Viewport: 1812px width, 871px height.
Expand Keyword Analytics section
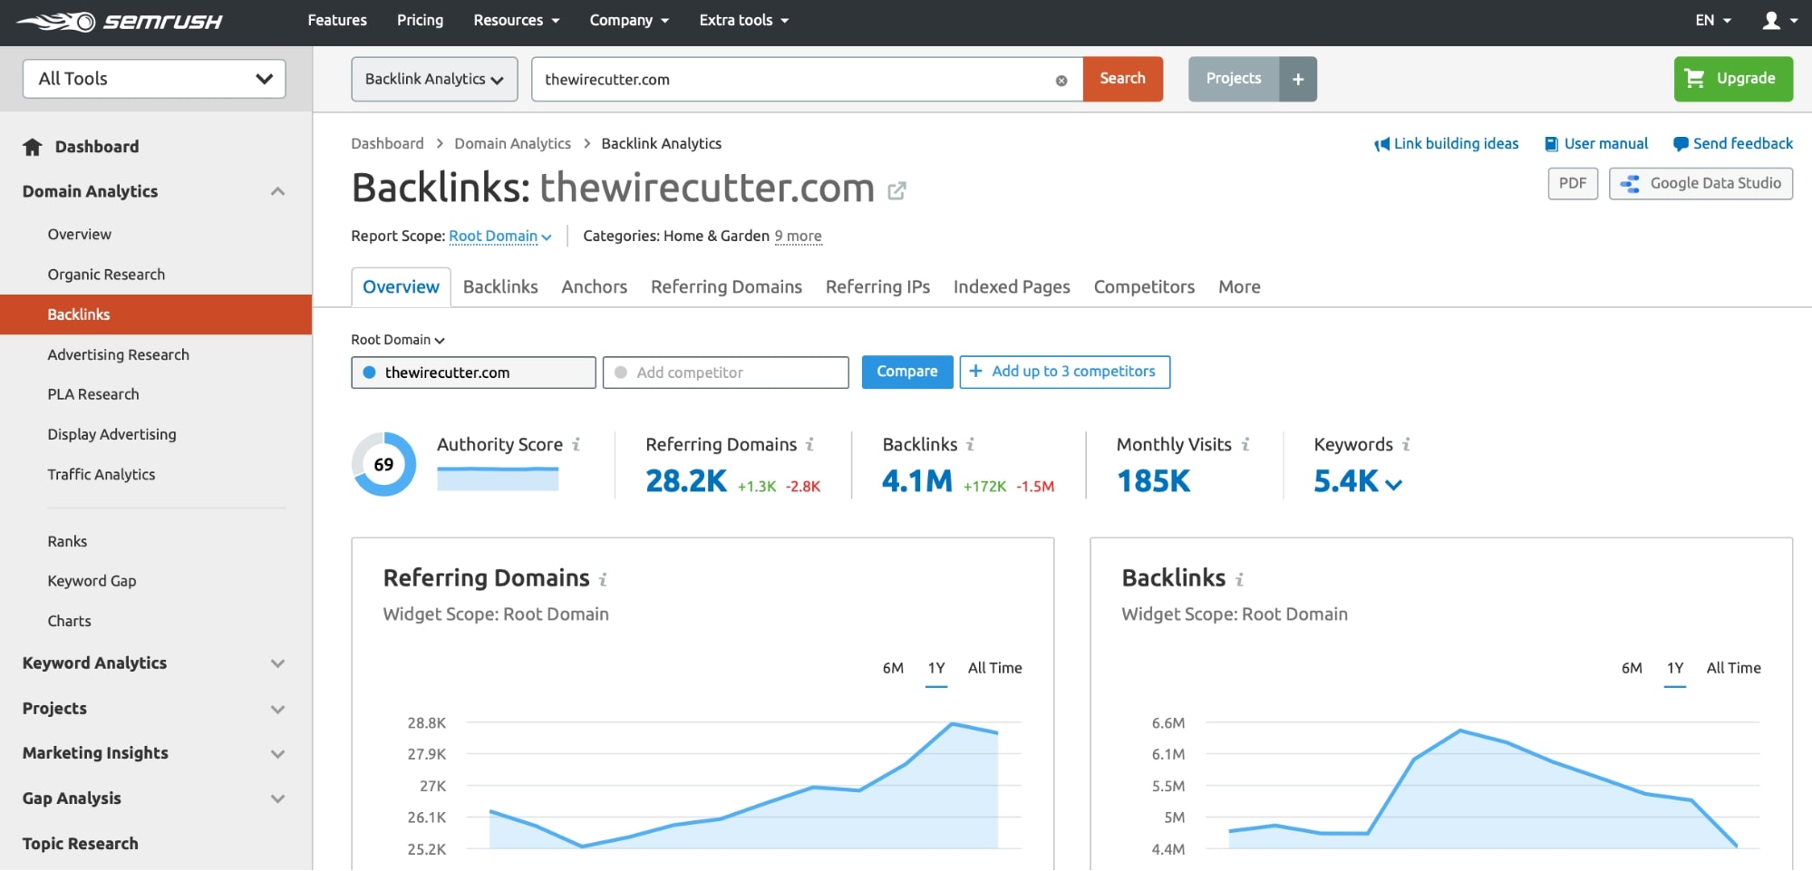(x=277, y=663)
